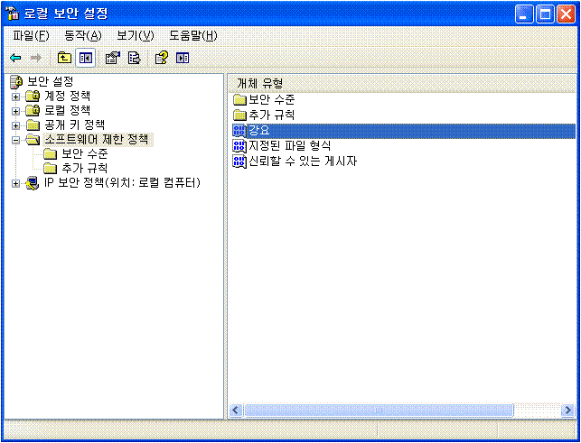Image resolution: width=581 pixels, height=443 pixels.
Task: Click the 계정 정책 folder icon in tree
Action: (x=33, y=97)
